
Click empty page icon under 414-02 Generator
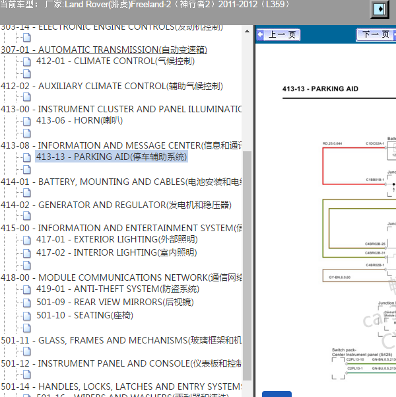tap(27, 216)
